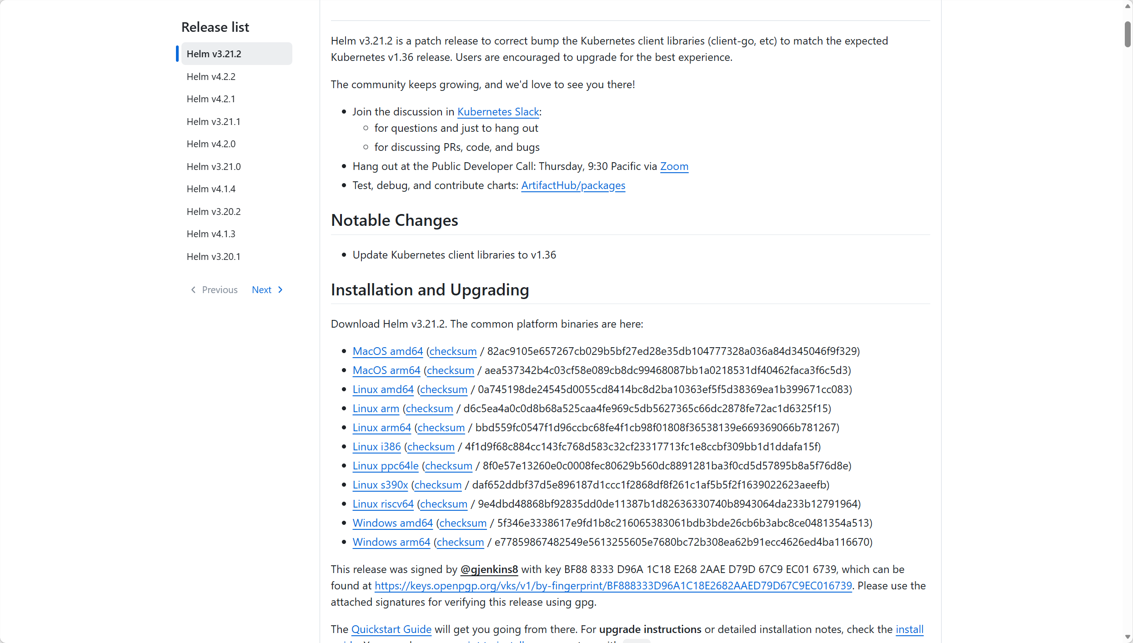Click the Notable Changes heading
Viewport: 1133px width, 643px height.
(x=395, y=220)
